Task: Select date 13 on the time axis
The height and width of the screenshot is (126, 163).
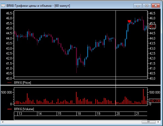Action: tap(20, 114)
